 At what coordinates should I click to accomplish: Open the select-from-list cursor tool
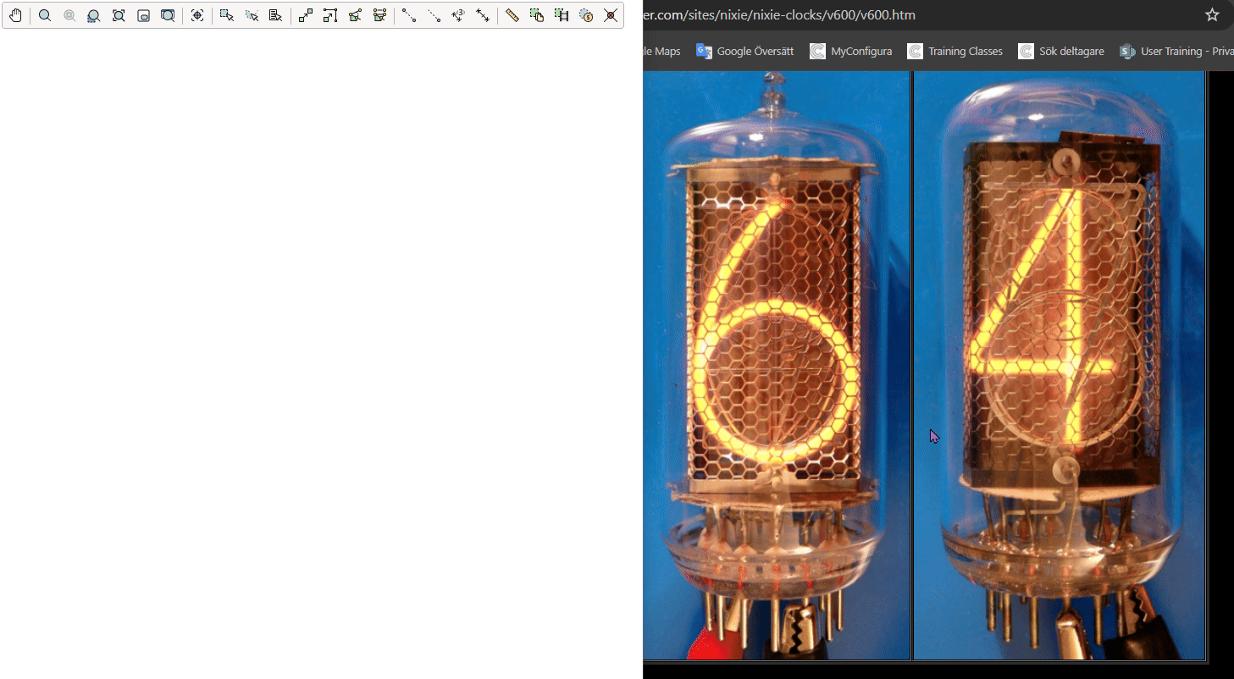click(x=275, y=15)
